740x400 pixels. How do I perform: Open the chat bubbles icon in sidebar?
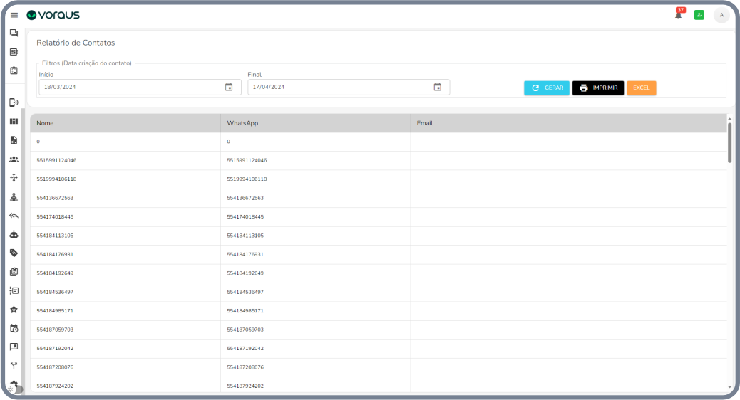14,33
